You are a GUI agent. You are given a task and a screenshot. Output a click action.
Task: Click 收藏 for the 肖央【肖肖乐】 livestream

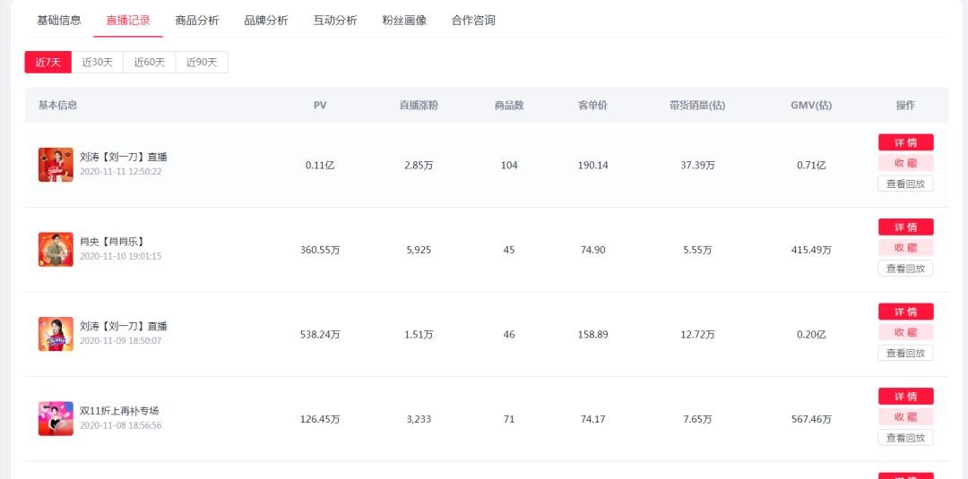pos(905,248)
